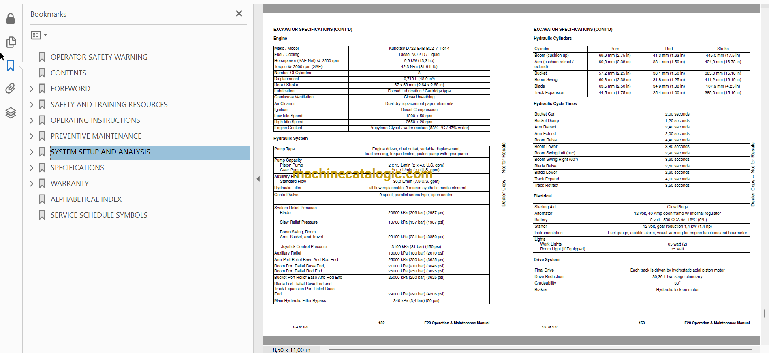Click bookmark icon beside FOREWORD
The image size is (769, 353).
pos(42,89)
